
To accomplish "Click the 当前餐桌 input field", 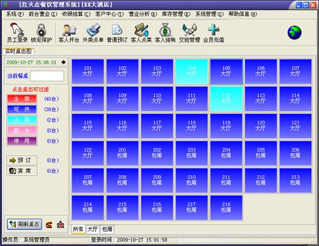I will [x=47, y=76].
